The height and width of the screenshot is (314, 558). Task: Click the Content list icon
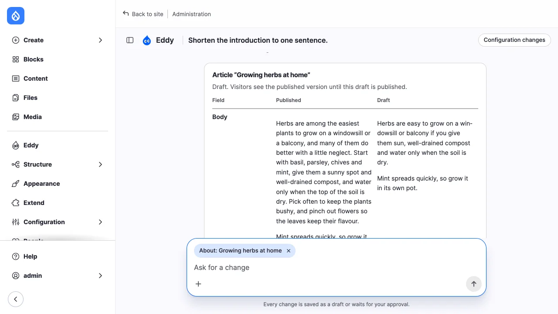(16, 78)
